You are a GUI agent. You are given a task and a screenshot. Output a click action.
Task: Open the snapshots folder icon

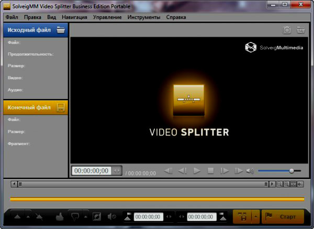(x=300, y=30)
